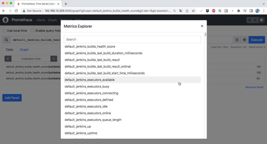Step evaluation time forward
The height and width of the screenshot is (144, 267).
point(54,59)
